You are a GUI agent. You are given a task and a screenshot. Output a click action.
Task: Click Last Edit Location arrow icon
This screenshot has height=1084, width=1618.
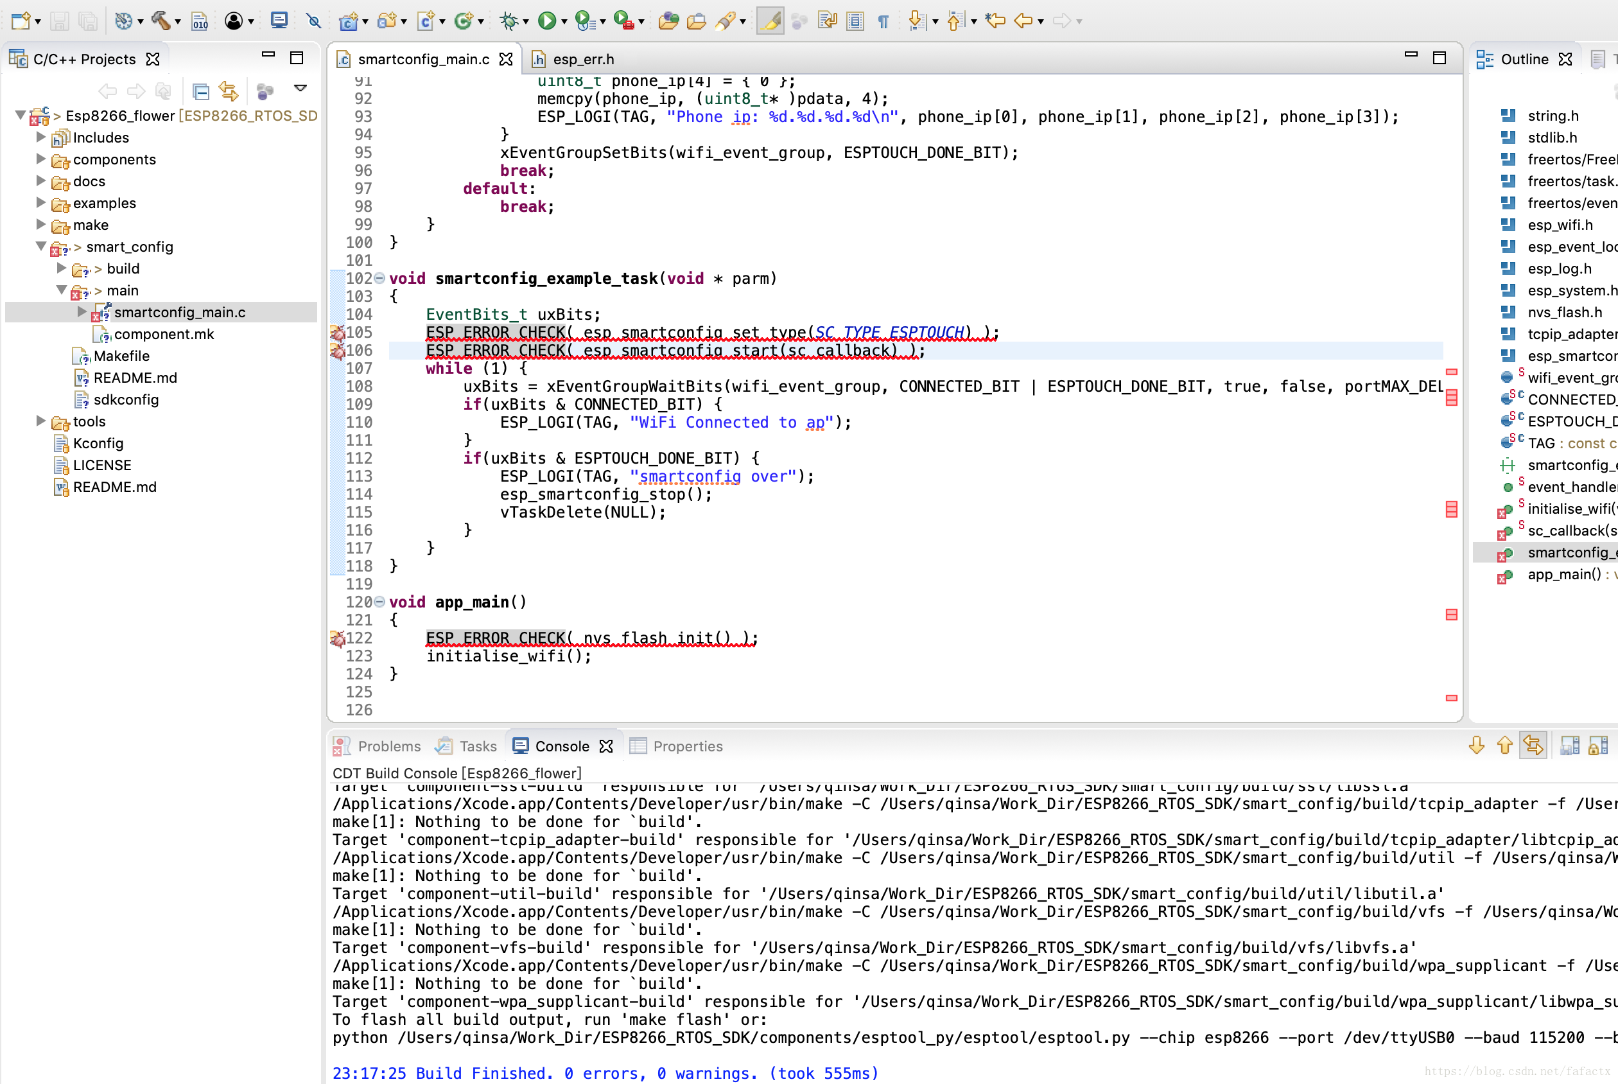(x=995, y=21)
